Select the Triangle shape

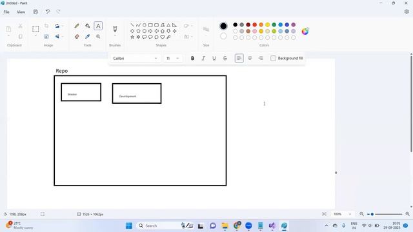point(168,25)
